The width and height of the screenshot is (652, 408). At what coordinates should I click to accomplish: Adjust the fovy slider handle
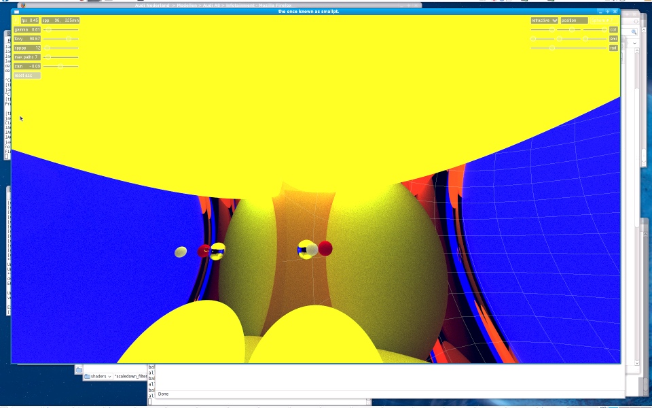[x=69, y=39]
